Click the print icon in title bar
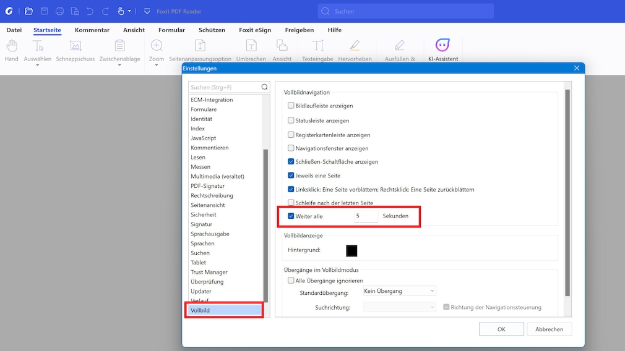Viewport: 625px width, 351px height. 59,11
